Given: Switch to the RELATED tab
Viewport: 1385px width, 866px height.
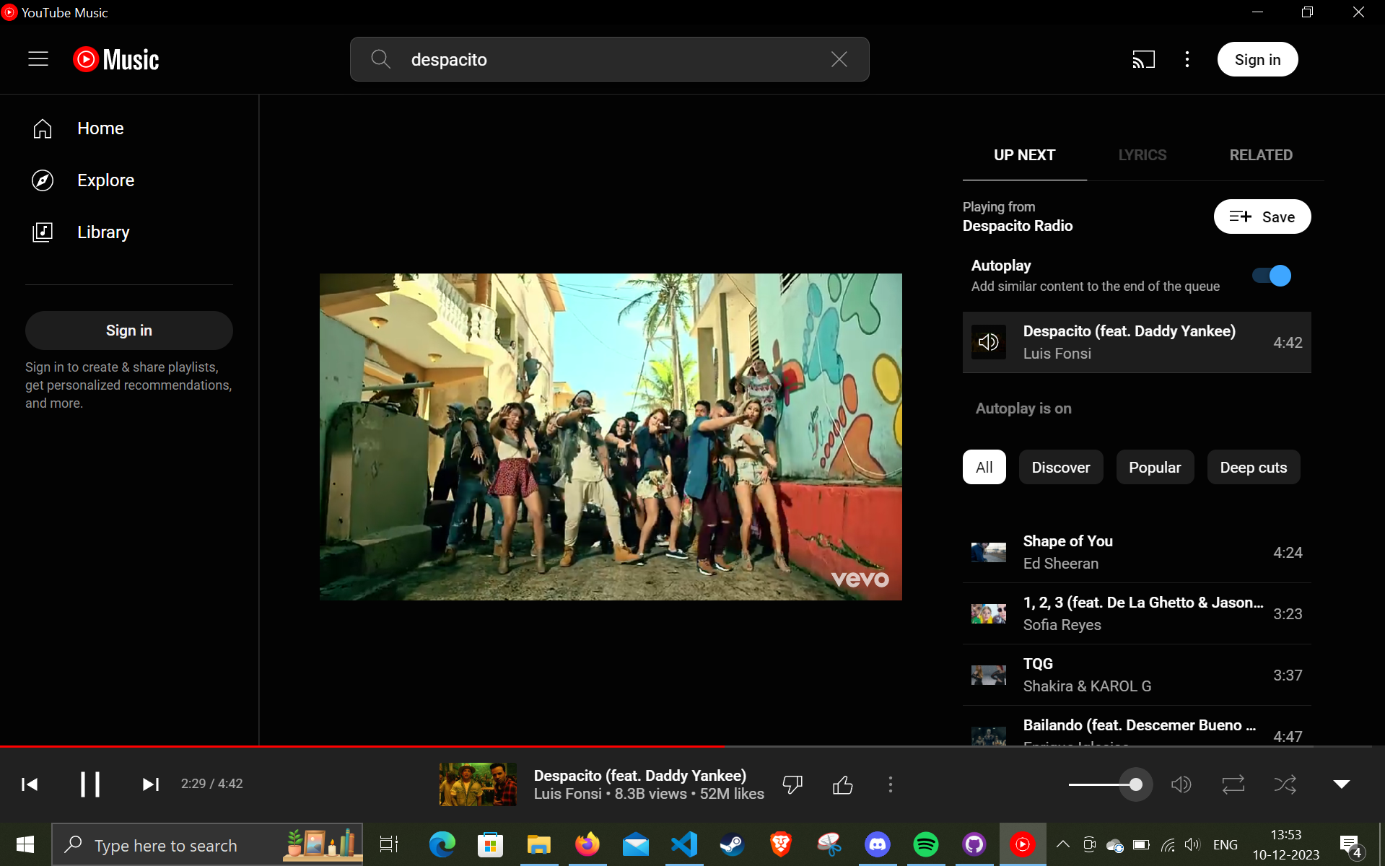Looking at the screenshot, I should (1261, 154).
